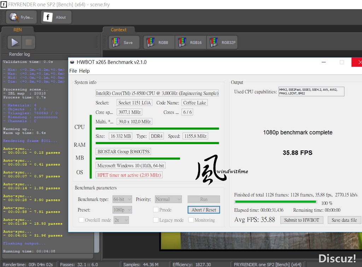Open the About fryrender icon
This screenshot has width=362, height=267.
48,17
